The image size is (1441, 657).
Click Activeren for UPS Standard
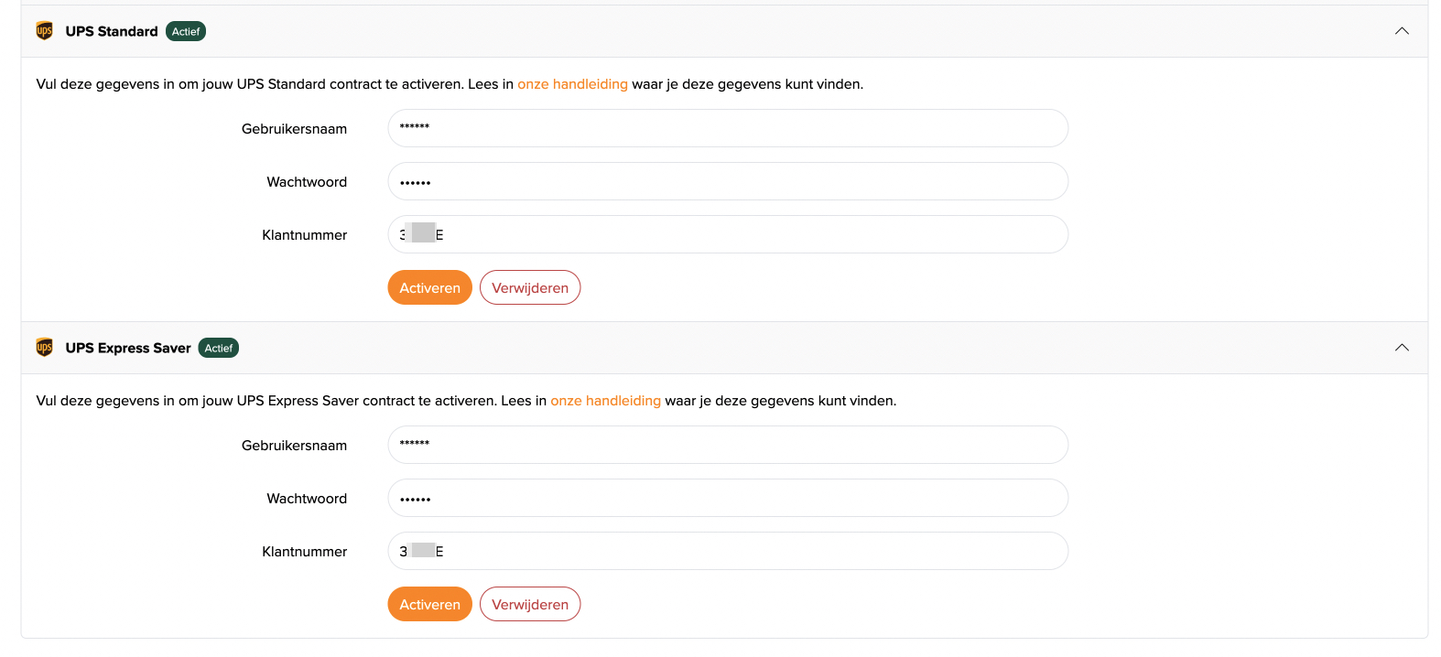429,287
